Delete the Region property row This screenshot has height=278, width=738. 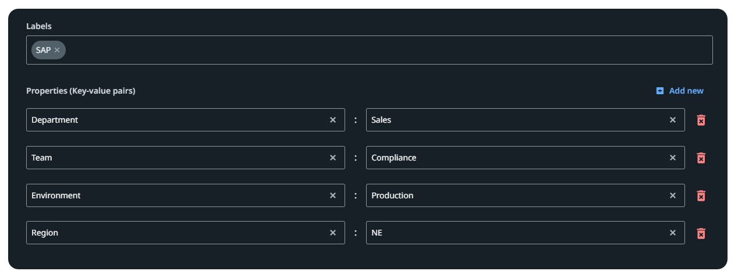(701, 233)
